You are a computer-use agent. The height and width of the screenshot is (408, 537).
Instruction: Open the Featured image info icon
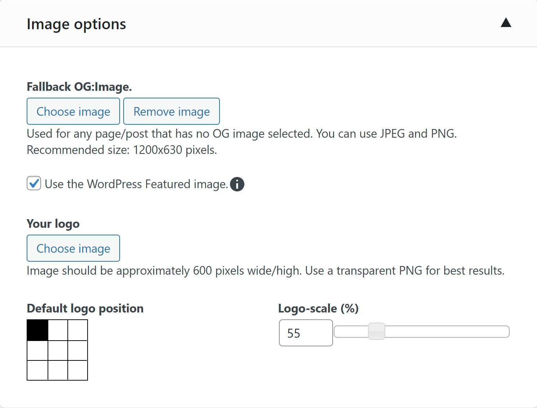[237, 184]
